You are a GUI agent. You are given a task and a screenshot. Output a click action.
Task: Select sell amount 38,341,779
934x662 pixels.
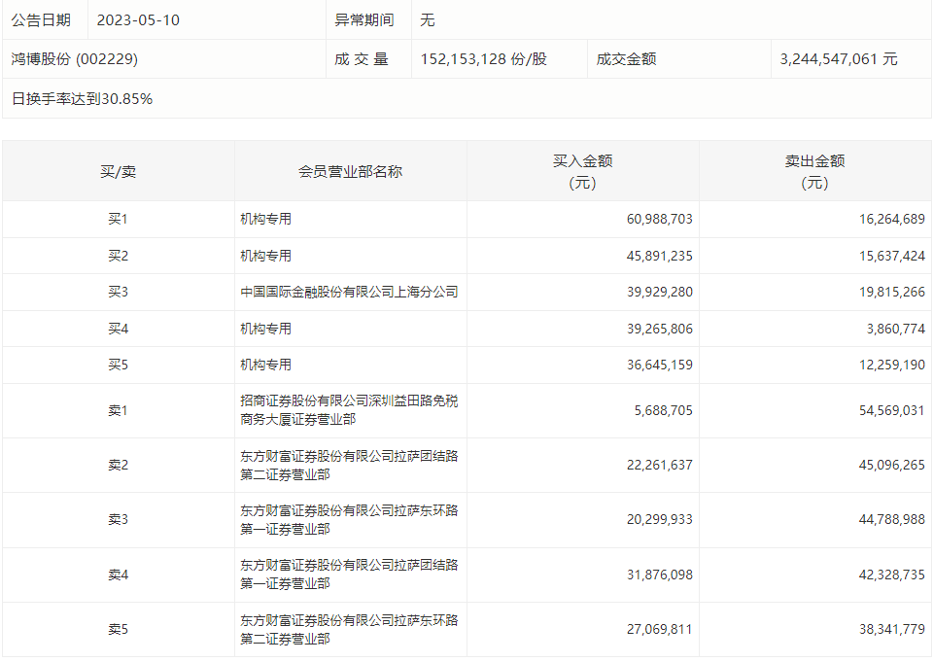tap(891, 629)
